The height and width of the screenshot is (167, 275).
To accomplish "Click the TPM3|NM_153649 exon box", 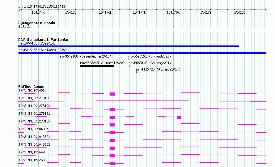I will coord(112,156).
